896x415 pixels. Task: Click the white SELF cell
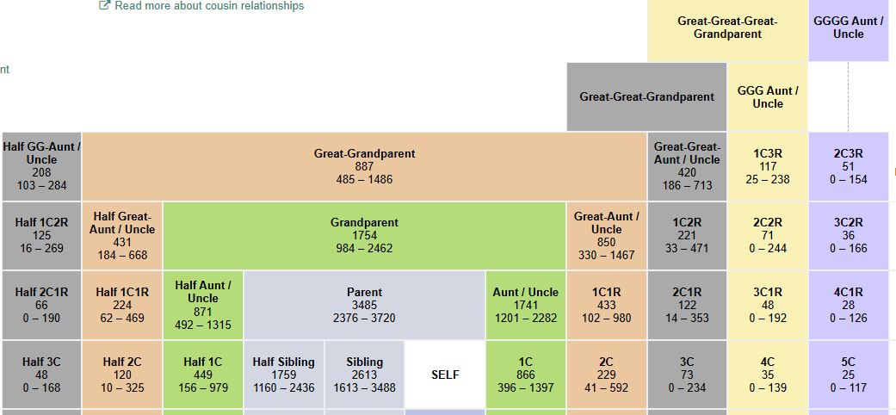click(x=445, y=375)
